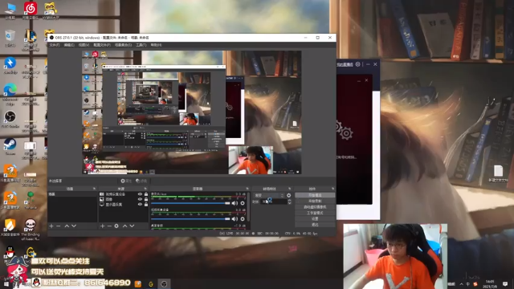Open the League of Legends desktop shortcut
514x289 pixels.
[x=31, y=40]
